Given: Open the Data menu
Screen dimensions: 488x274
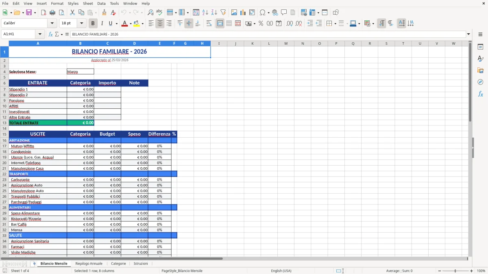Looking at the screenshot, I should click(x=101, y=3).
